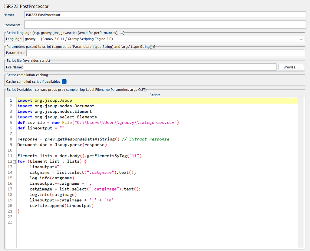Click line number 7 in gutter
The image size is (310, 251).
coord(11,134)
